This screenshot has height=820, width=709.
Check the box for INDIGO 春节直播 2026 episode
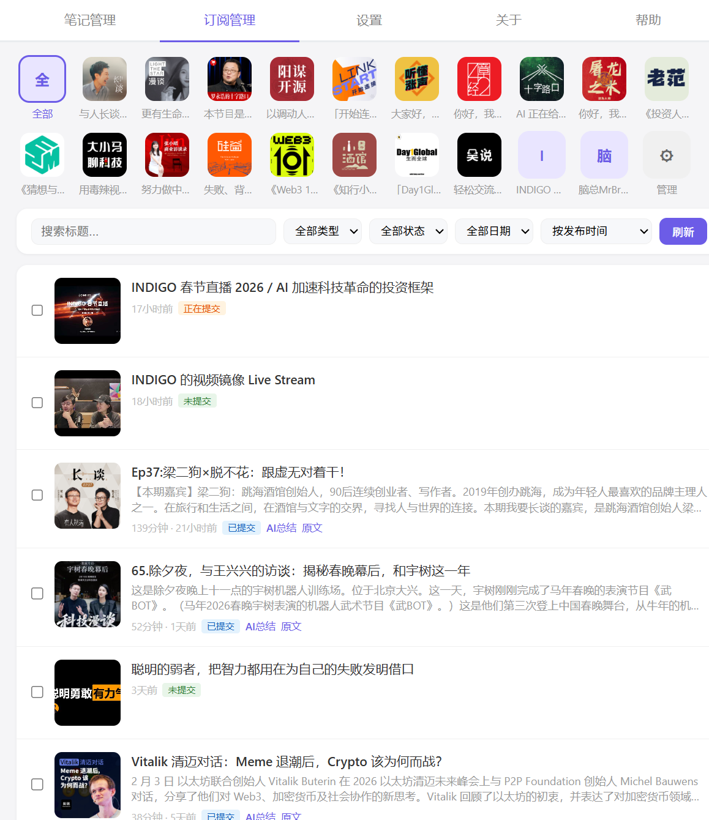(x=37, y=310)
